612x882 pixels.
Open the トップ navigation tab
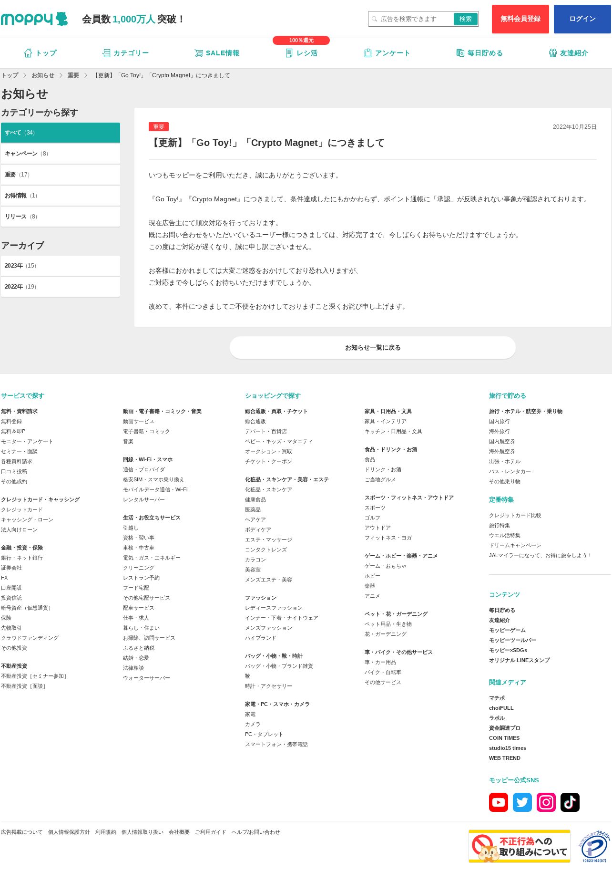(41, 53)
